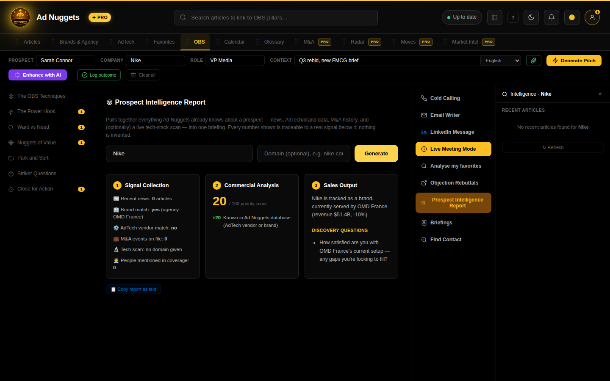Click the 20 priority score value
This screenshot has width=610, height=381.
[x=219, y=201]
